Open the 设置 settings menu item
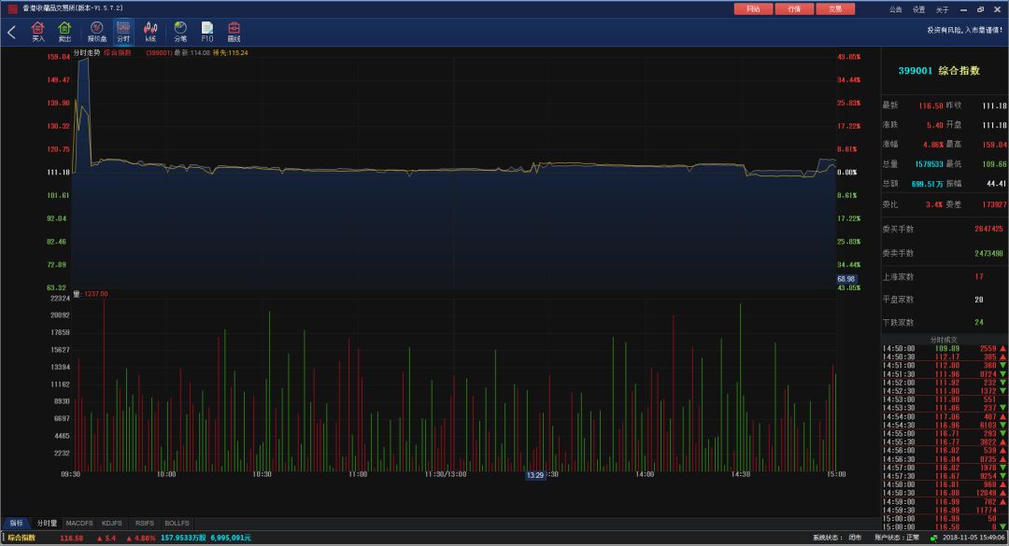 [x=919, y=9]
